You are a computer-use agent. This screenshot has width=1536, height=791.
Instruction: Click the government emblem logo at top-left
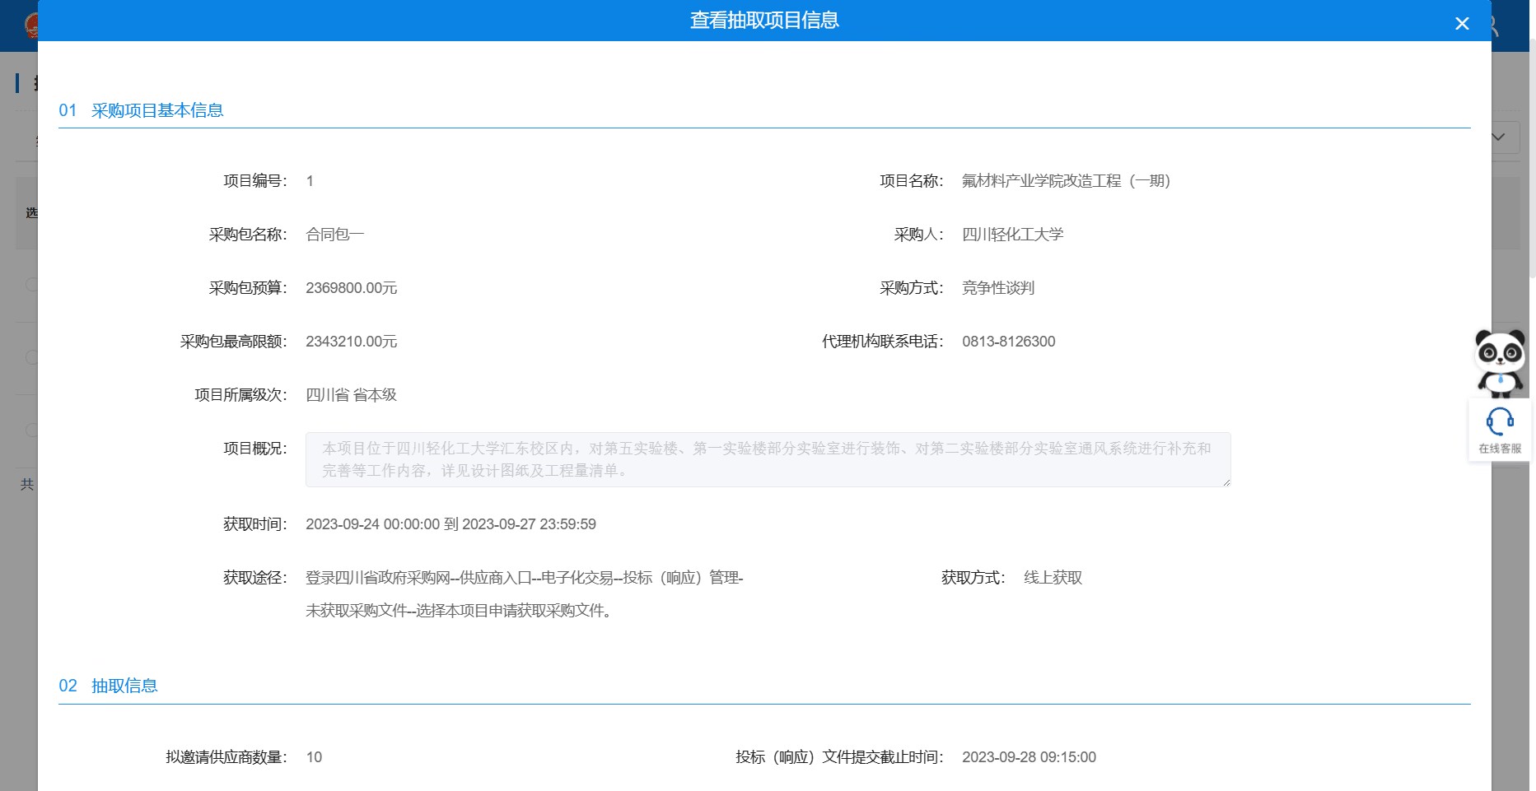pyautogui.click(x=31, y=26)
